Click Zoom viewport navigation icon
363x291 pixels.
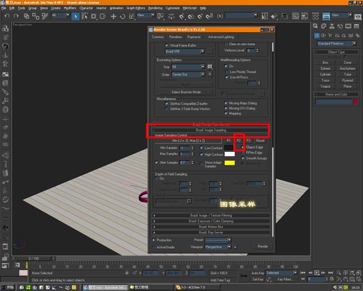point(339,272)
